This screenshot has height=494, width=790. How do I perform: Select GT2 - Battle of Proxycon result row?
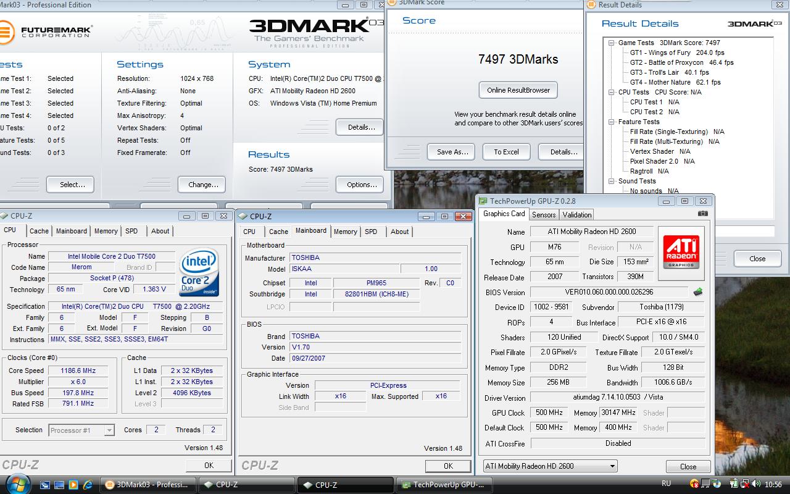tap(681, 63)
